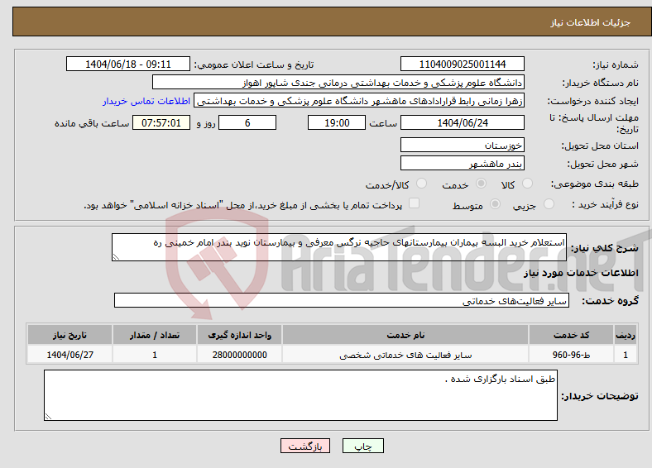
Task: Select the خدمت radio button
Action: [481, 184]
